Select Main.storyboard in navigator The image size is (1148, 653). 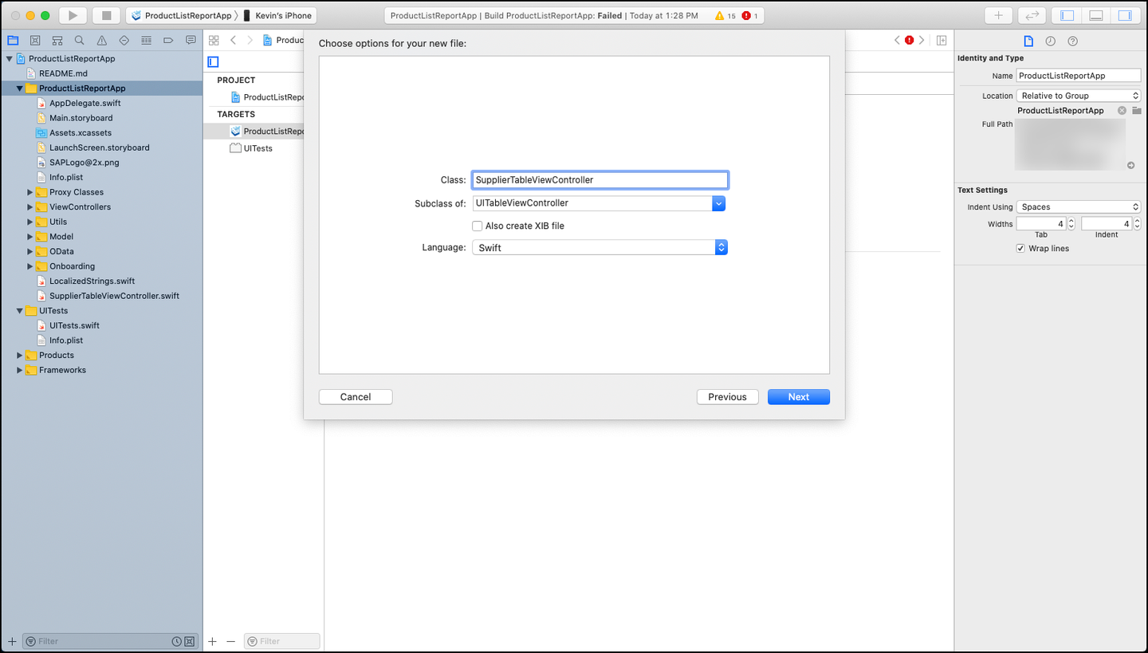81,118
